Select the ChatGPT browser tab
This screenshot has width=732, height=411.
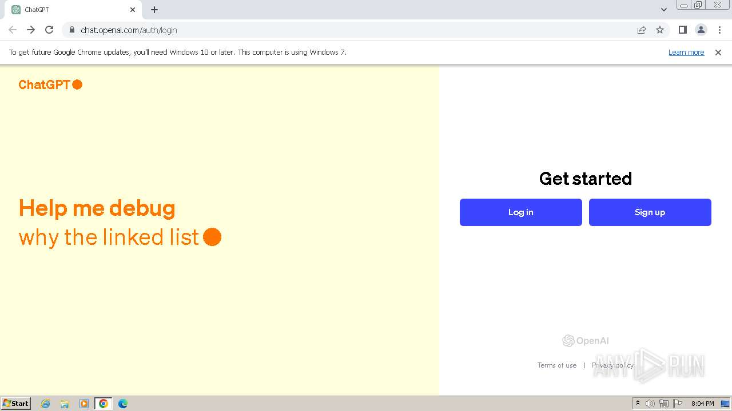coord(73,10)
